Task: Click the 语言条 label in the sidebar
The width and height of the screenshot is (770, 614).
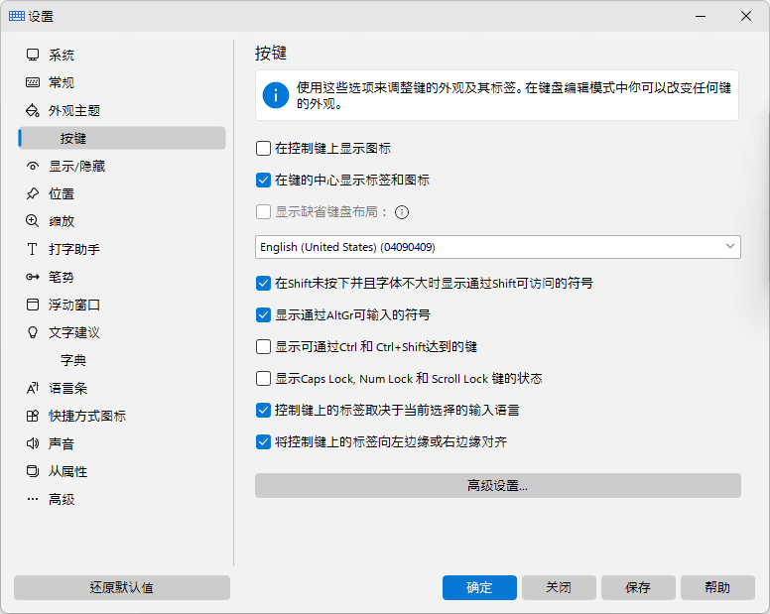Action: click(x=67, y=388)
